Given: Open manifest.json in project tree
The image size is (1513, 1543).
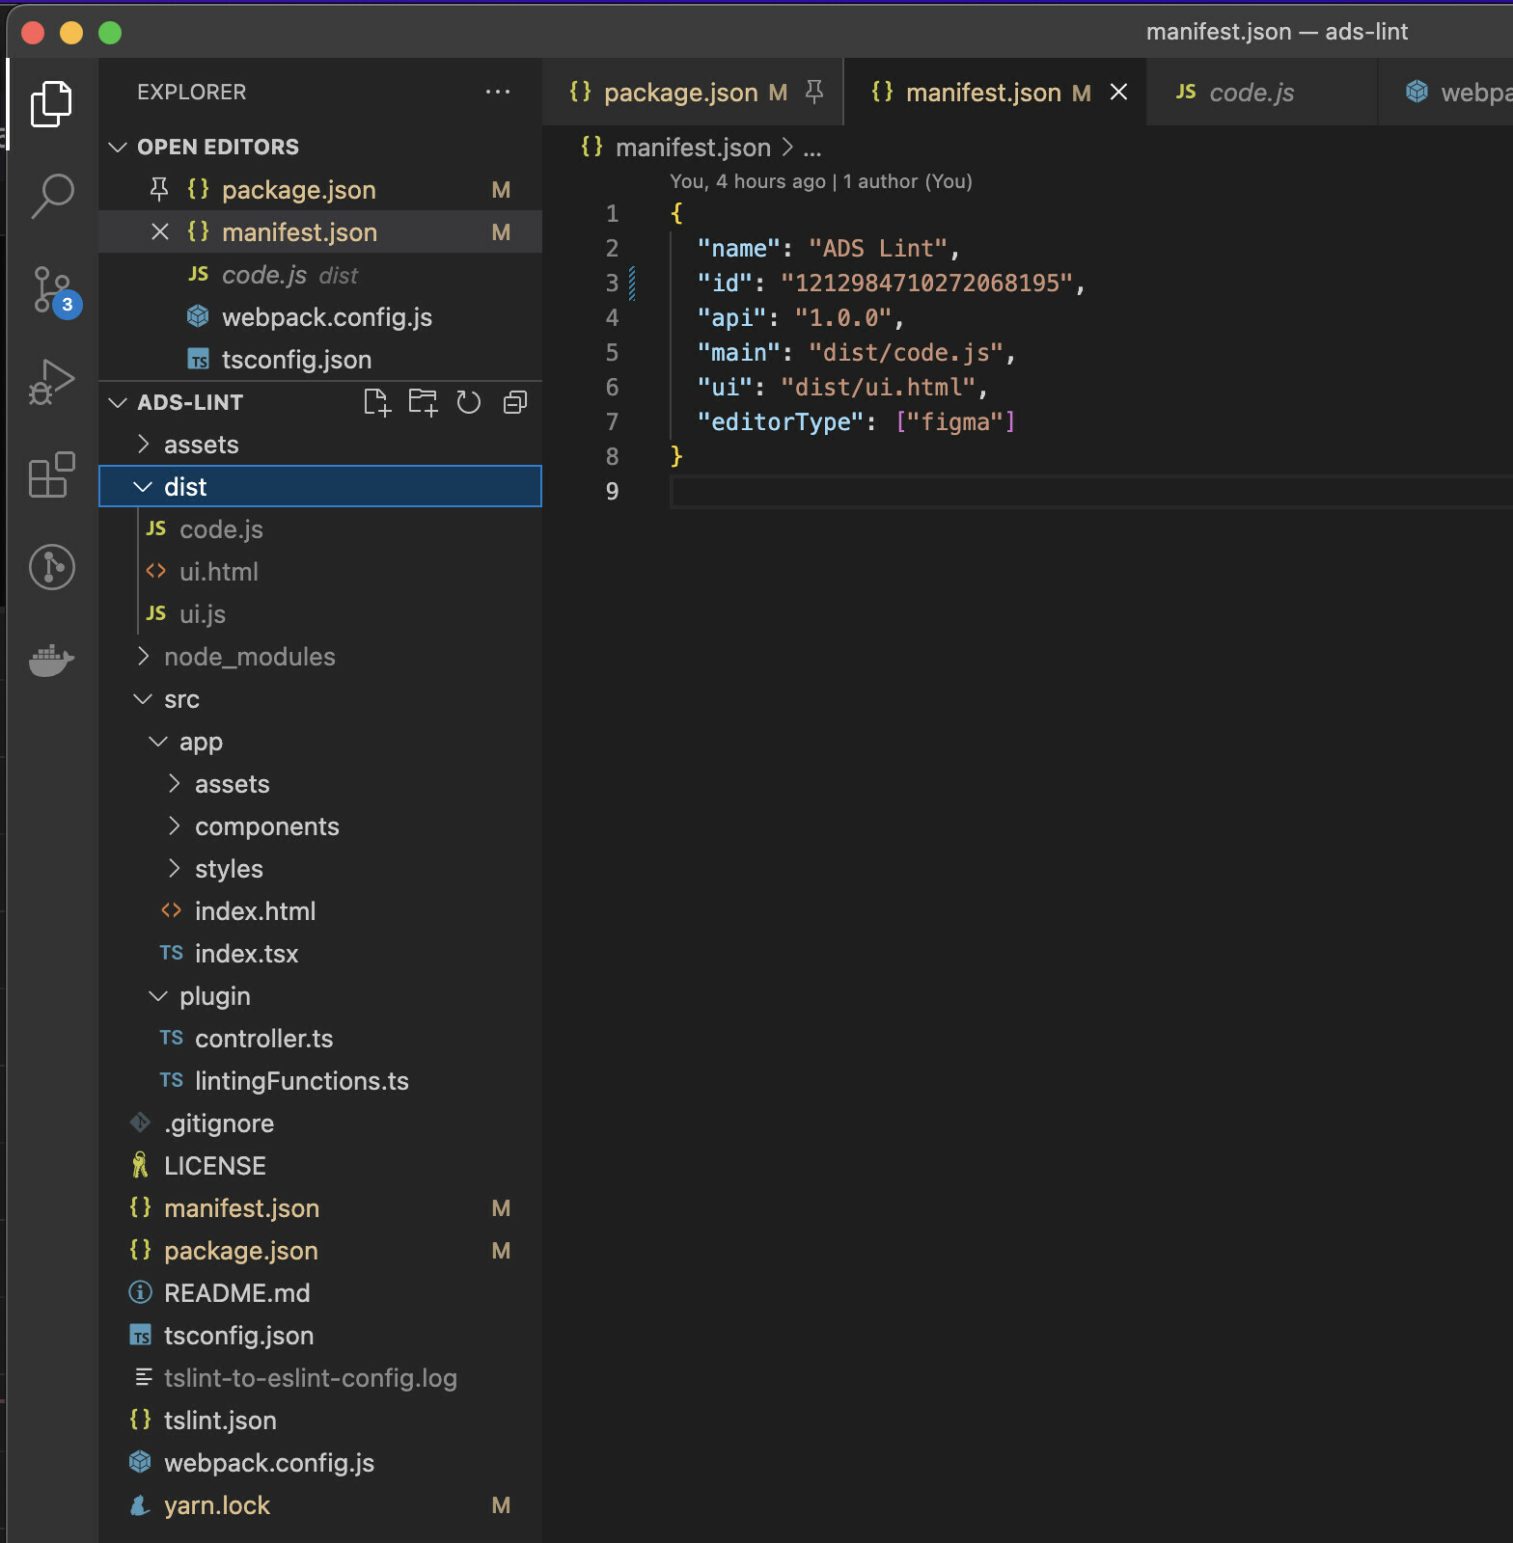Looking at the screenshot, I should pyautogui.click(x=320, y=1208).
